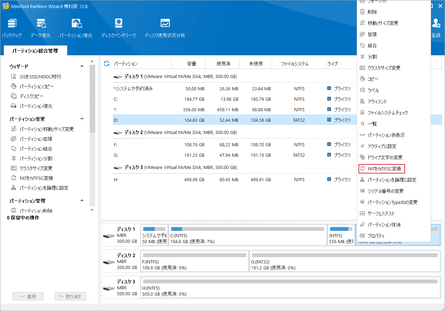Select パーティション拡張 in the sidebar
The height and width of the screenshot is (311, 445).
(32, 139)
